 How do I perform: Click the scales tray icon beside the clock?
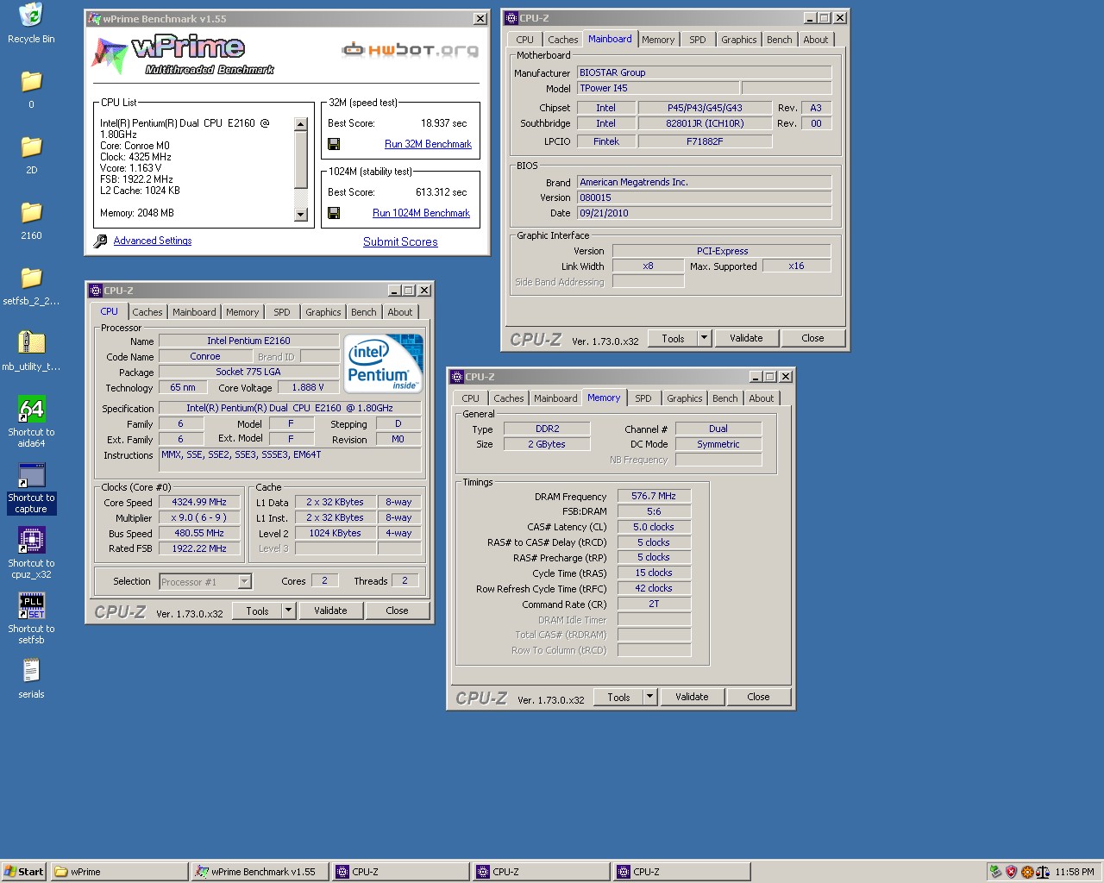click(x=1042, y=872)
